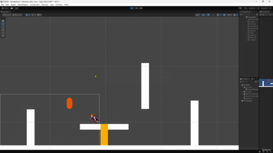Open the Help menu

[x=66, y=5]
